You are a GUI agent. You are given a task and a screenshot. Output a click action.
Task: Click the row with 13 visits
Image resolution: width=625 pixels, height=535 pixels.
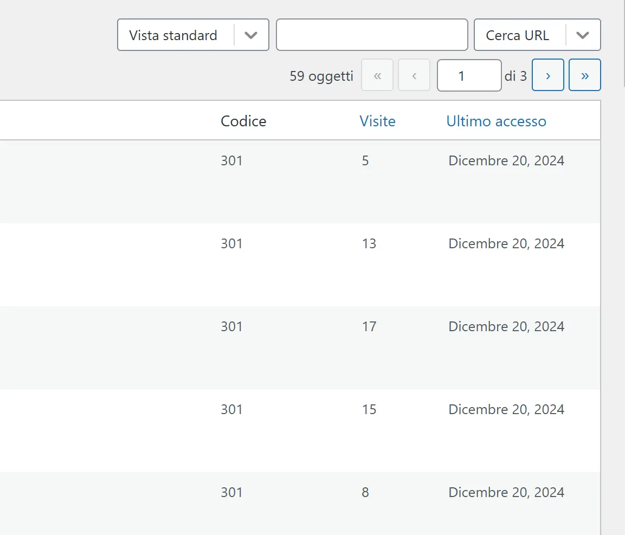[x=369, y=243]
